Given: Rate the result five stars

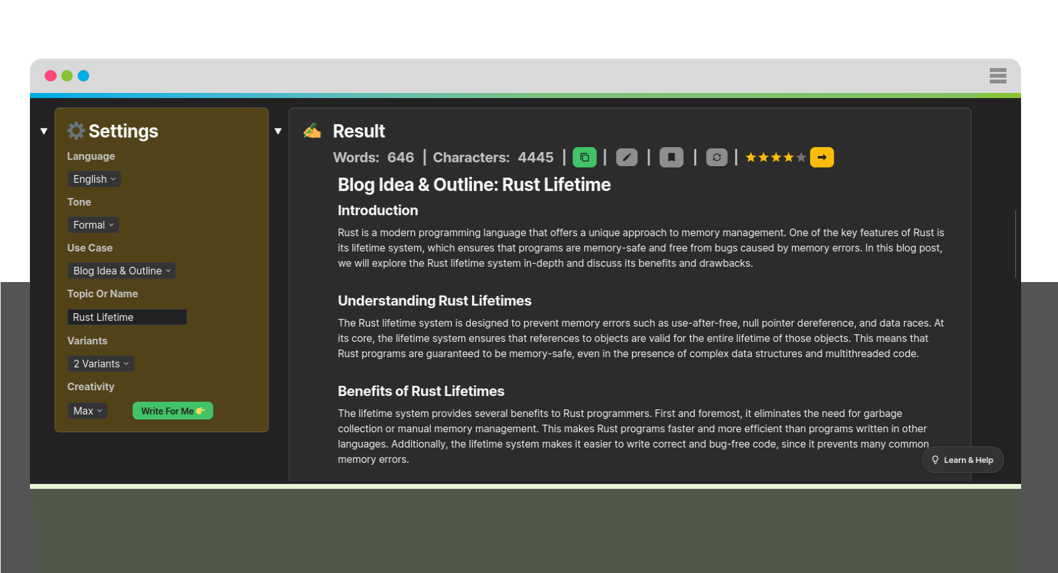Looking at the screenshot, I should coord(801,157).
